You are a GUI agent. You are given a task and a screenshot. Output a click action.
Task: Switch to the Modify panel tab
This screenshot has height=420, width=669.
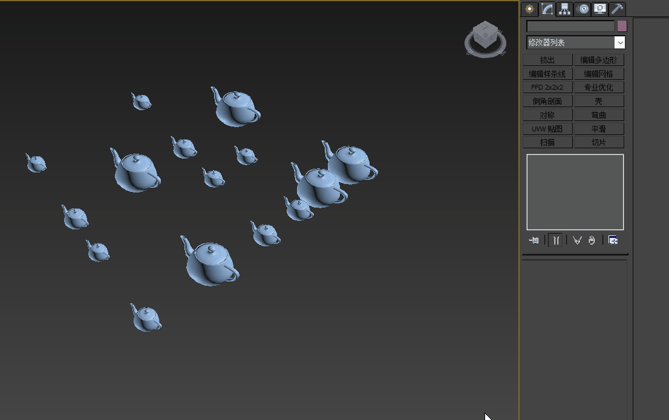click(x=547, y=9)
